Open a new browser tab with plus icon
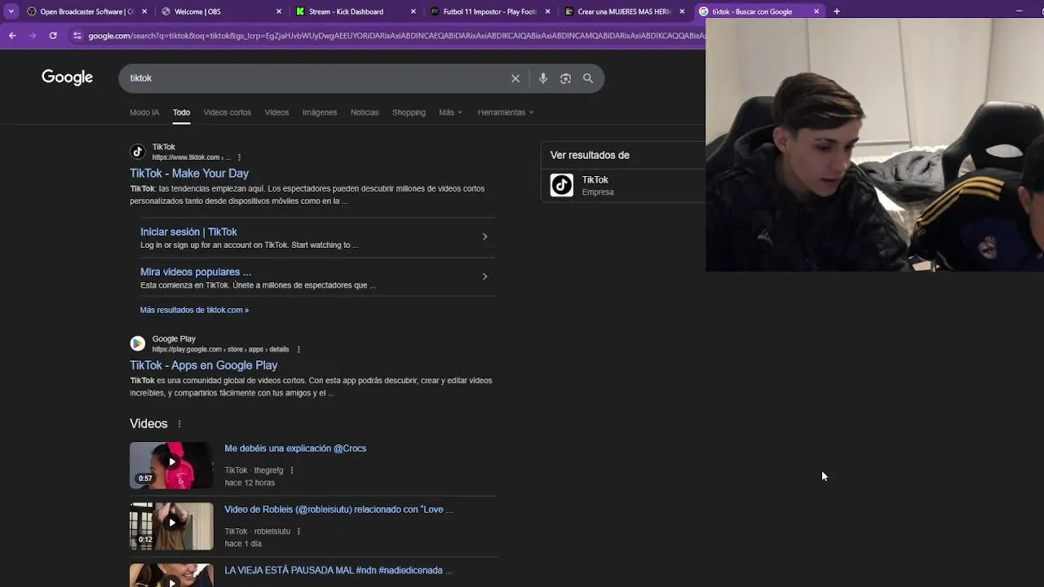Image resolution: width=1044 pixels, height=587 pixels. 836,11
